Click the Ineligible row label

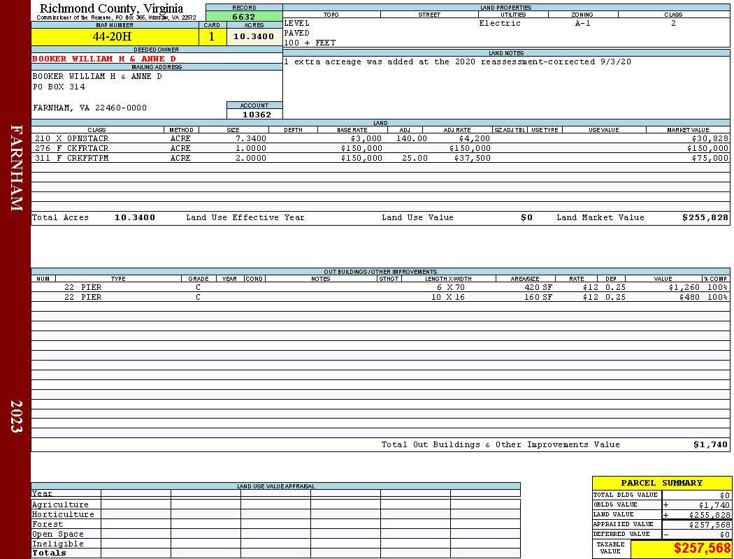click(x=57, y=544)
